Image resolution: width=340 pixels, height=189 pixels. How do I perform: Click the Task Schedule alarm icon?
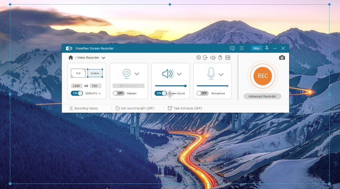click(x=170, y=108)
